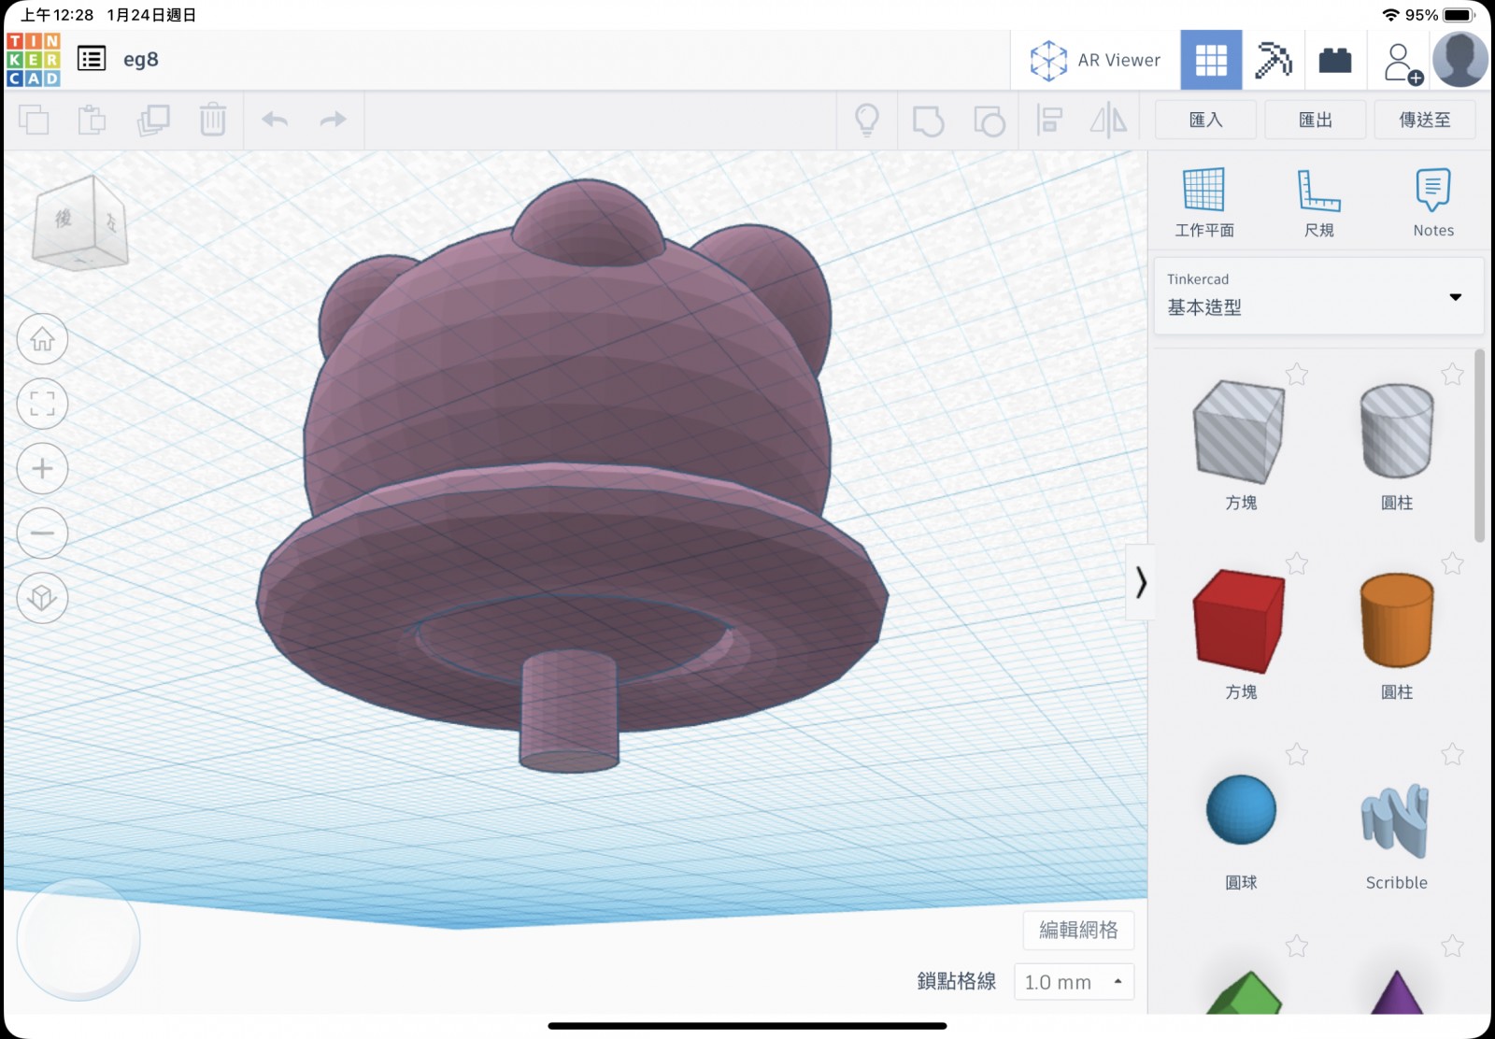The width and height of the screenshot is (1495, 1039).
Task: Favorite the red box star
Action: pos(1296,563)
